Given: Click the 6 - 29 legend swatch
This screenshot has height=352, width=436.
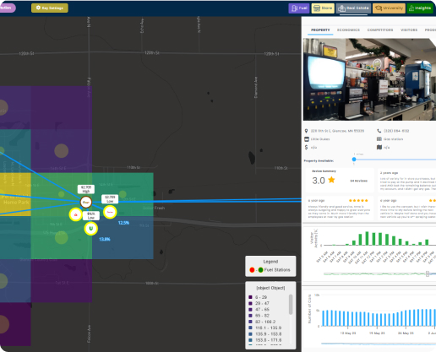Looking at the screenshot, I should (250, 297).
